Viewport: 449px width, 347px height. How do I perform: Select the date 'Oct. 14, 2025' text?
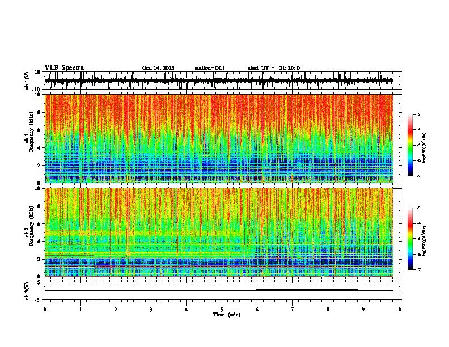[x=158, y=68]
